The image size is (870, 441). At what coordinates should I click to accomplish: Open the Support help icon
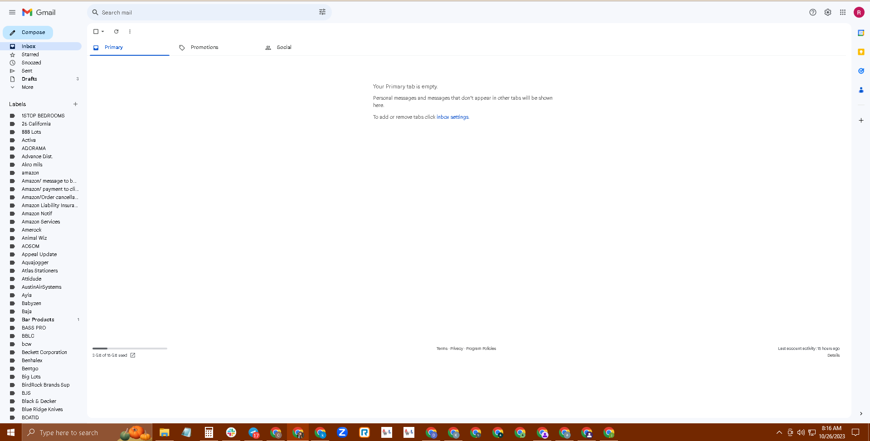point(813,12)
